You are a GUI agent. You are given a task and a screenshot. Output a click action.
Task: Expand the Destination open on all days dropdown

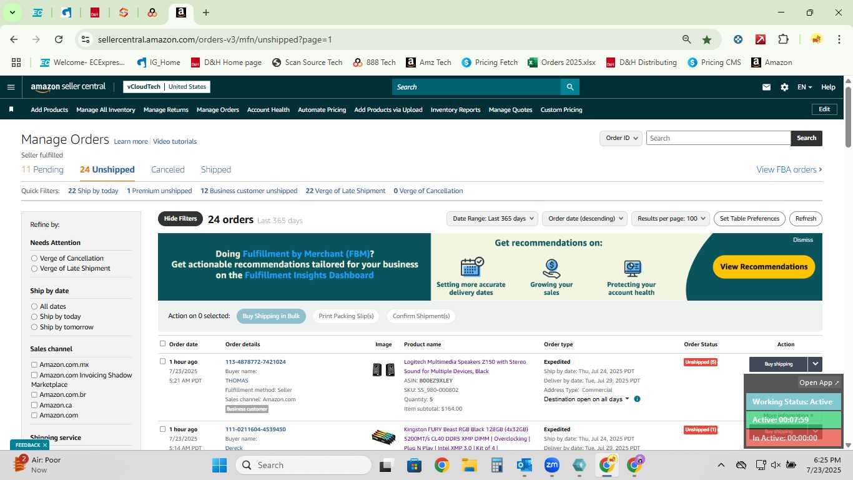coord(586,399)
